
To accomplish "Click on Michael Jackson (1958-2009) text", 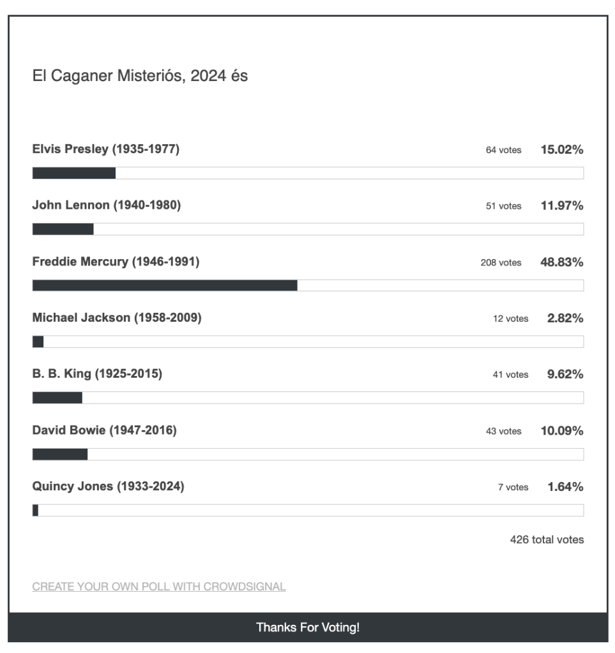I will click(x=117, y=319).
